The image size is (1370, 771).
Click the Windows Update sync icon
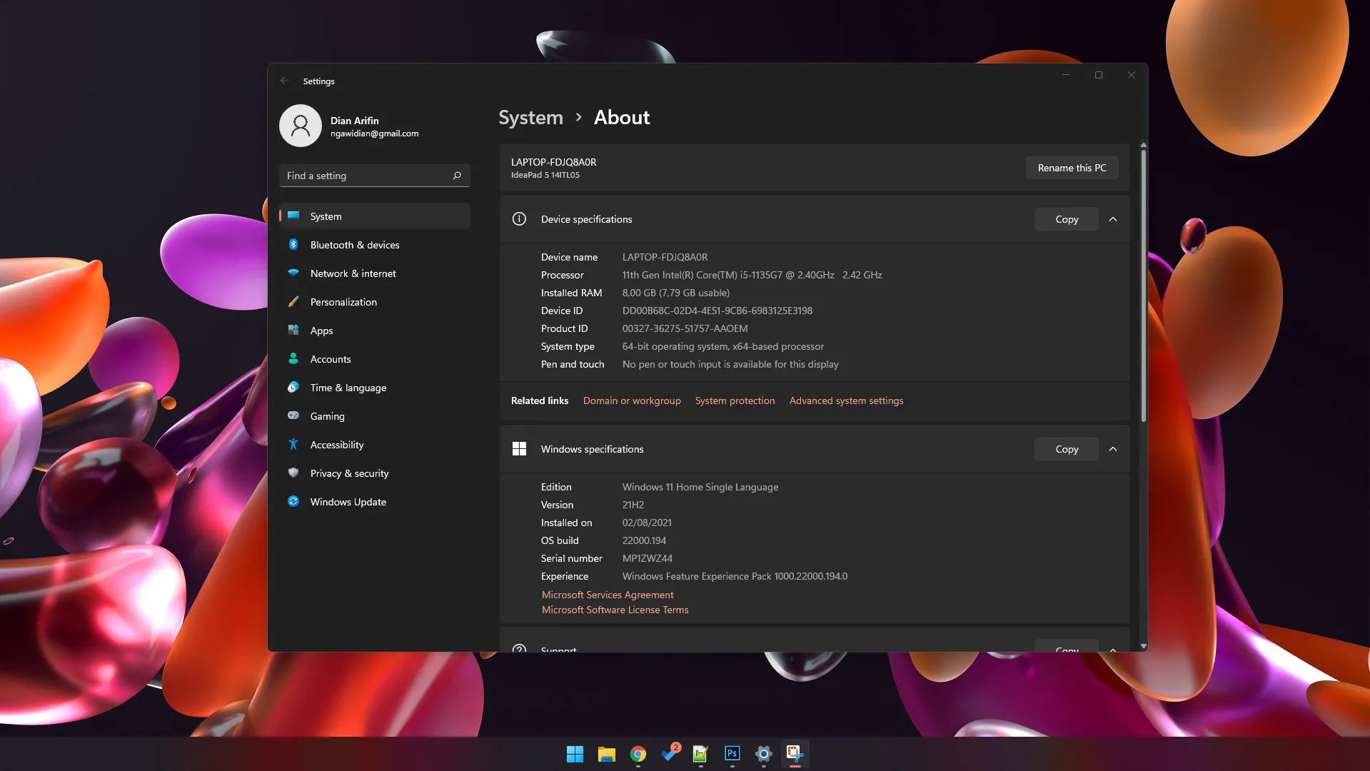tap(293, 502)
